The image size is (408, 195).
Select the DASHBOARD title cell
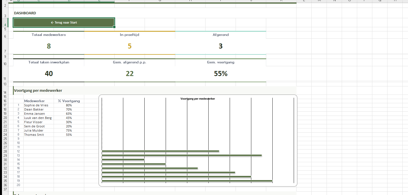(25, 13)
